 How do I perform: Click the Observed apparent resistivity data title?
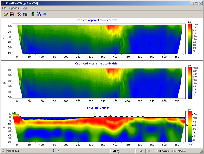coord(96,20)
